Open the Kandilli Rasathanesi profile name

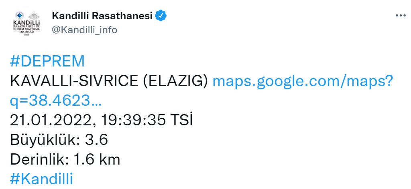point(102,16)
